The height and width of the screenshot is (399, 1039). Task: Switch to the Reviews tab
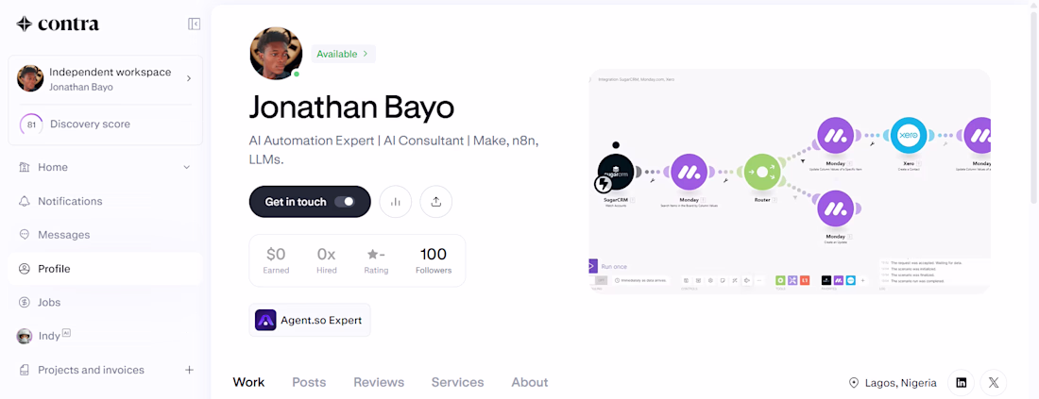click(379, 382)
